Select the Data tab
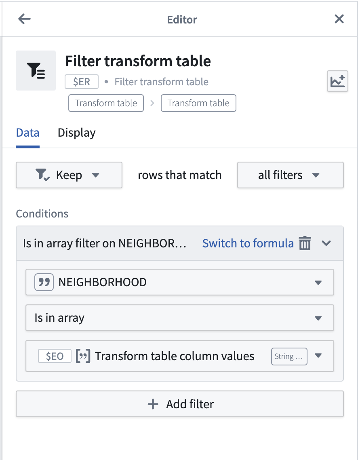 tap(27, 133)
